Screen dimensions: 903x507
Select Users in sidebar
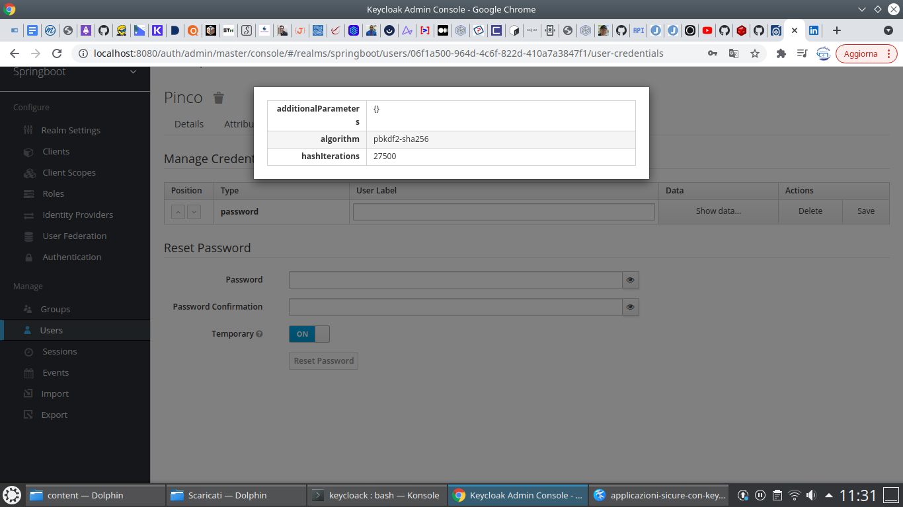tap(51, 331)
